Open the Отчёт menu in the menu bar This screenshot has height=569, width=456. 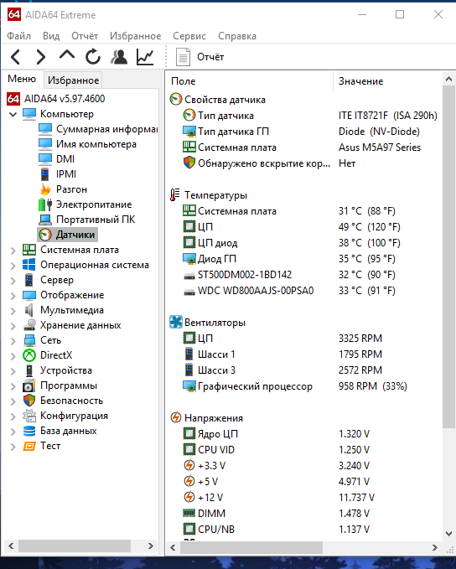[x=85, y=36]
